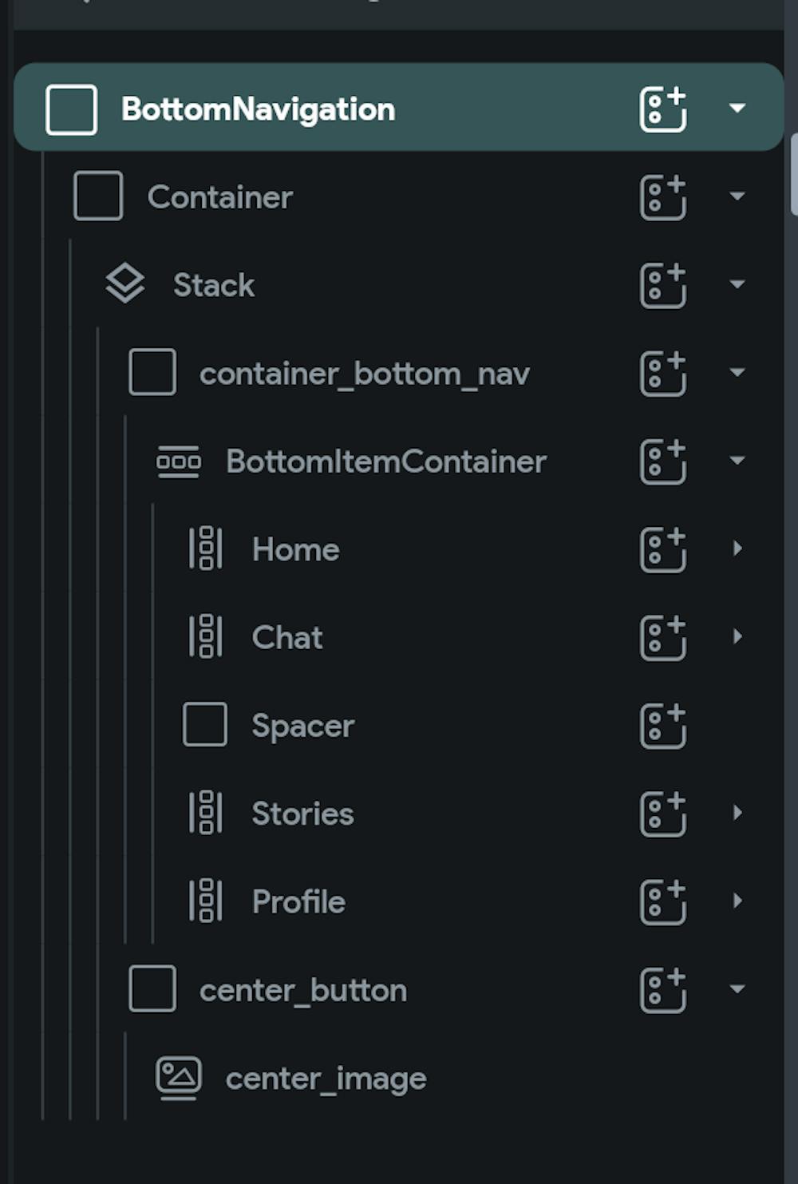The height and width of the screenshot is (1184, 798).
Task: Add a widget to the Home column
Action: point(662,549)
